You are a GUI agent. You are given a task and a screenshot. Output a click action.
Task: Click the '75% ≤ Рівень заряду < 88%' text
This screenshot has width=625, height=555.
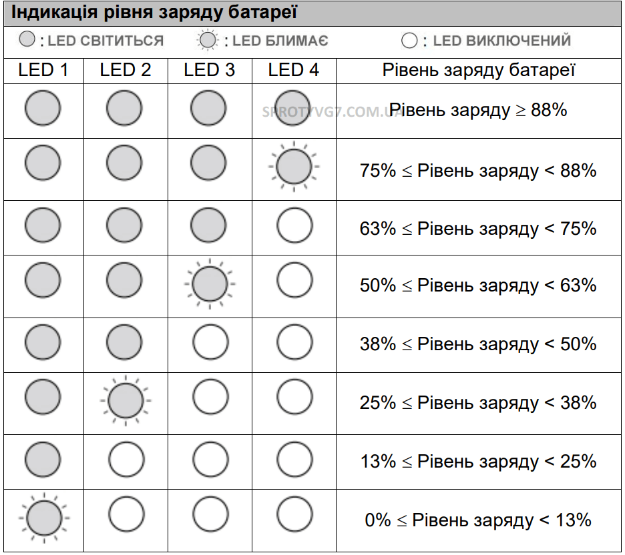click(478, 171)
